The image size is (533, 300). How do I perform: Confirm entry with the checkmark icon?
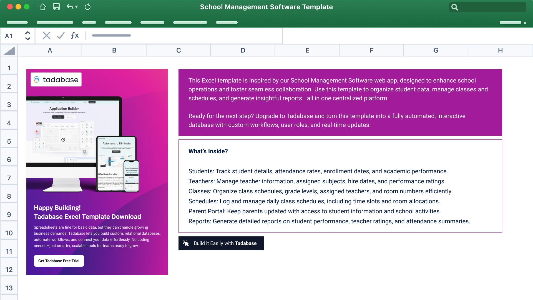pos(61,36)
